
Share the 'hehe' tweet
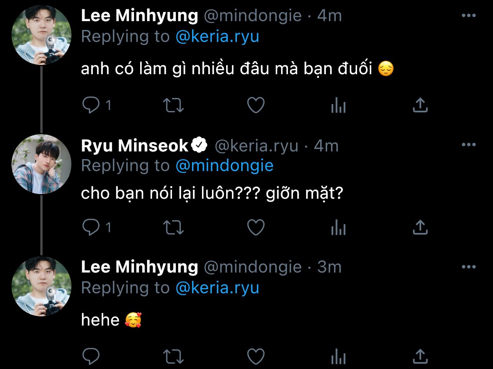tap(420, 356)
